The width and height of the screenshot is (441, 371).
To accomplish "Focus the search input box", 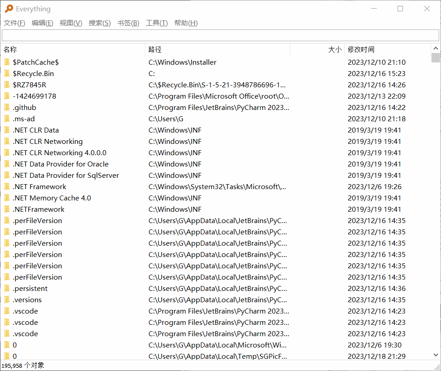I will tap(220, 35).
